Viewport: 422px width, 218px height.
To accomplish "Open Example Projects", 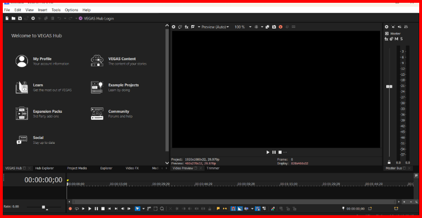I will pyautogui.click(x=115, y=87).
